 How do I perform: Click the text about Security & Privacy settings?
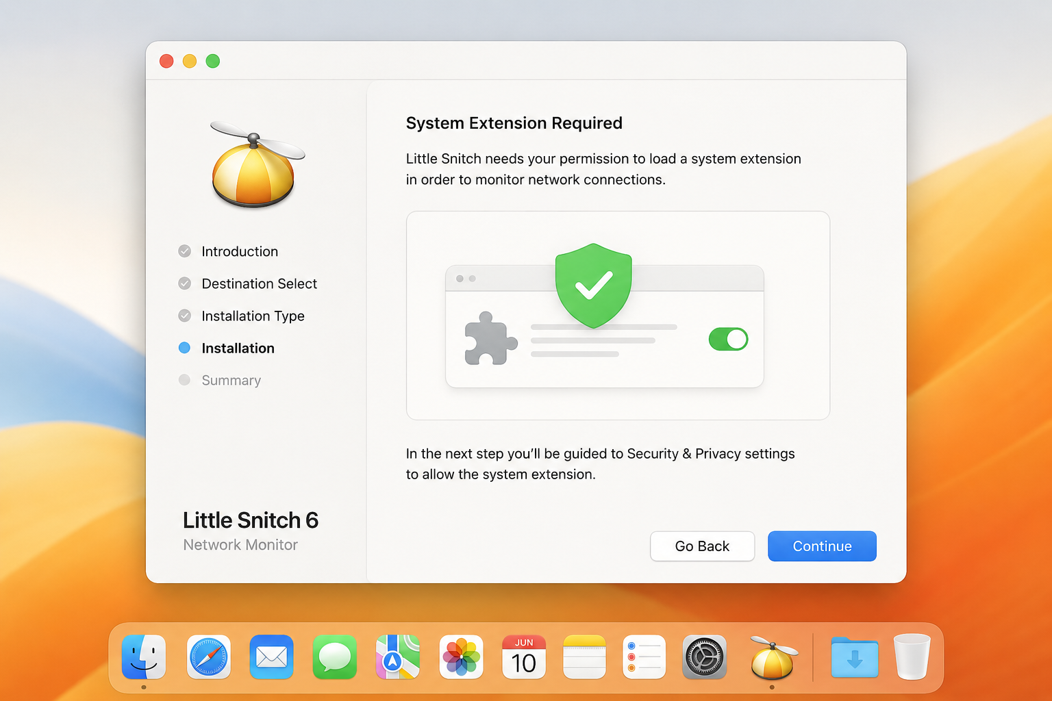[600, 463]
